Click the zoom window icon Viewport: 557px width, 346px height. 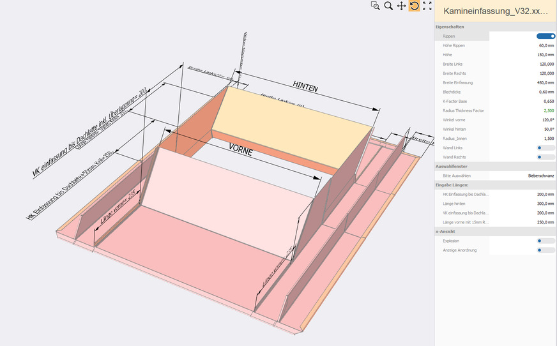coord(375,6)
